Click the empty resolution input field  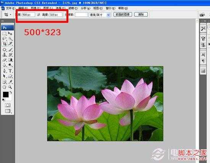tap(81, 14)
